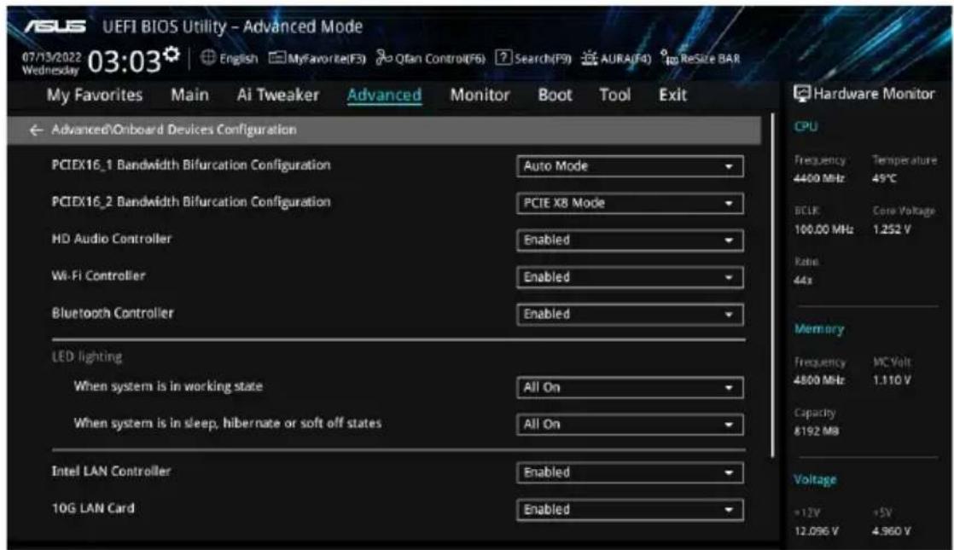Viewport: 954px width, 550px height.
Task: Click the settings gear next to the clock
Action: (172, 55)
